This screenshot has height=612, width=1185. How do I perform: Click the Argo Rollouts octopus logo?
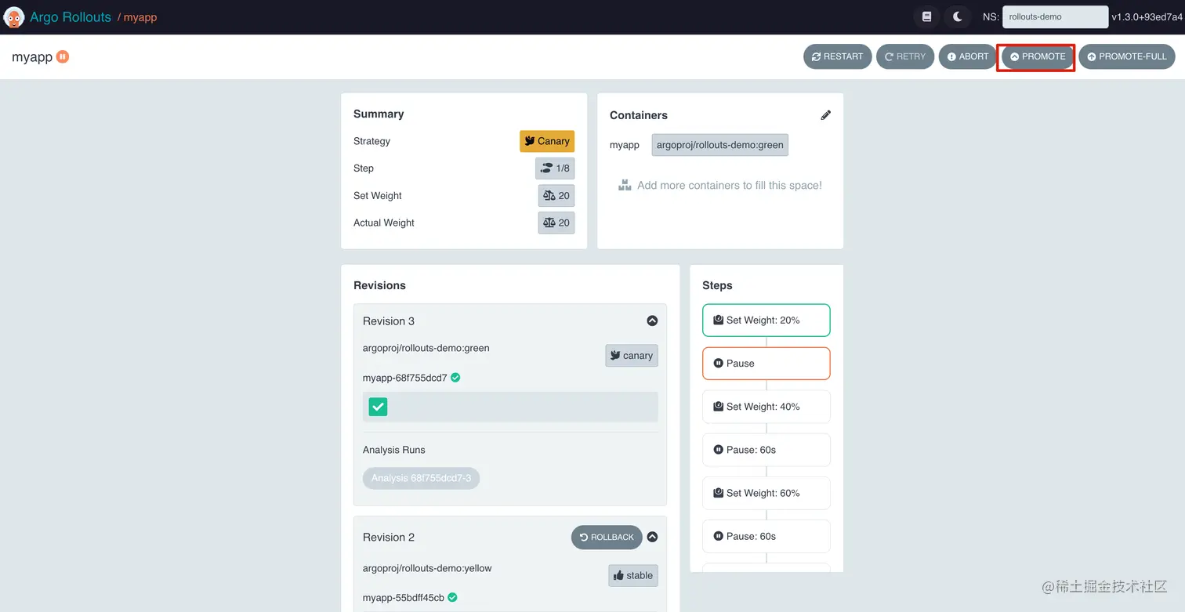14,16
